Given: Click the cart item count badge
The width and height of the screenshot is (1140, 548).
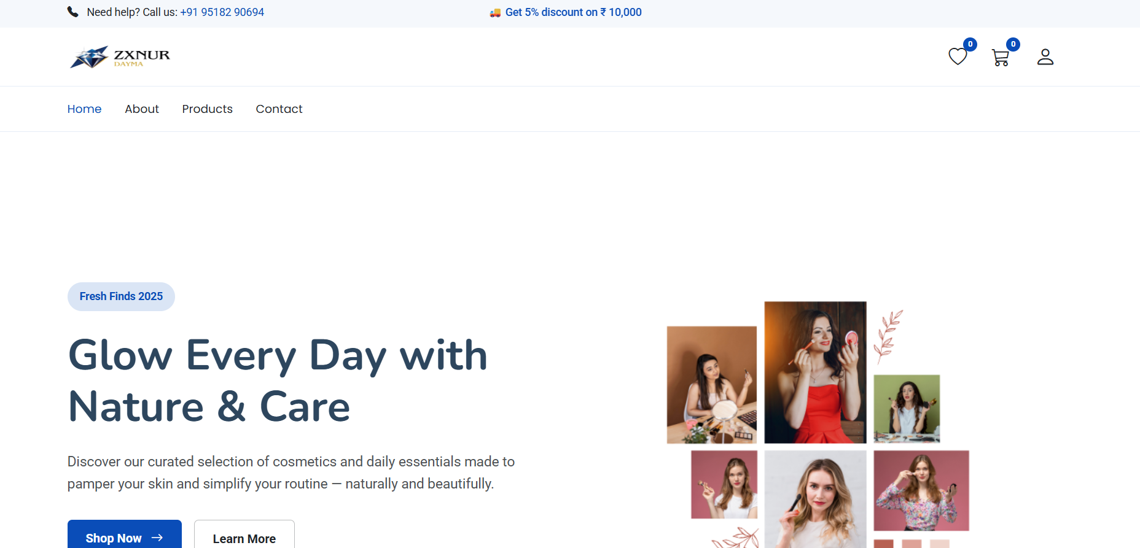Looking at the screenshot, I should [1013, 44].
